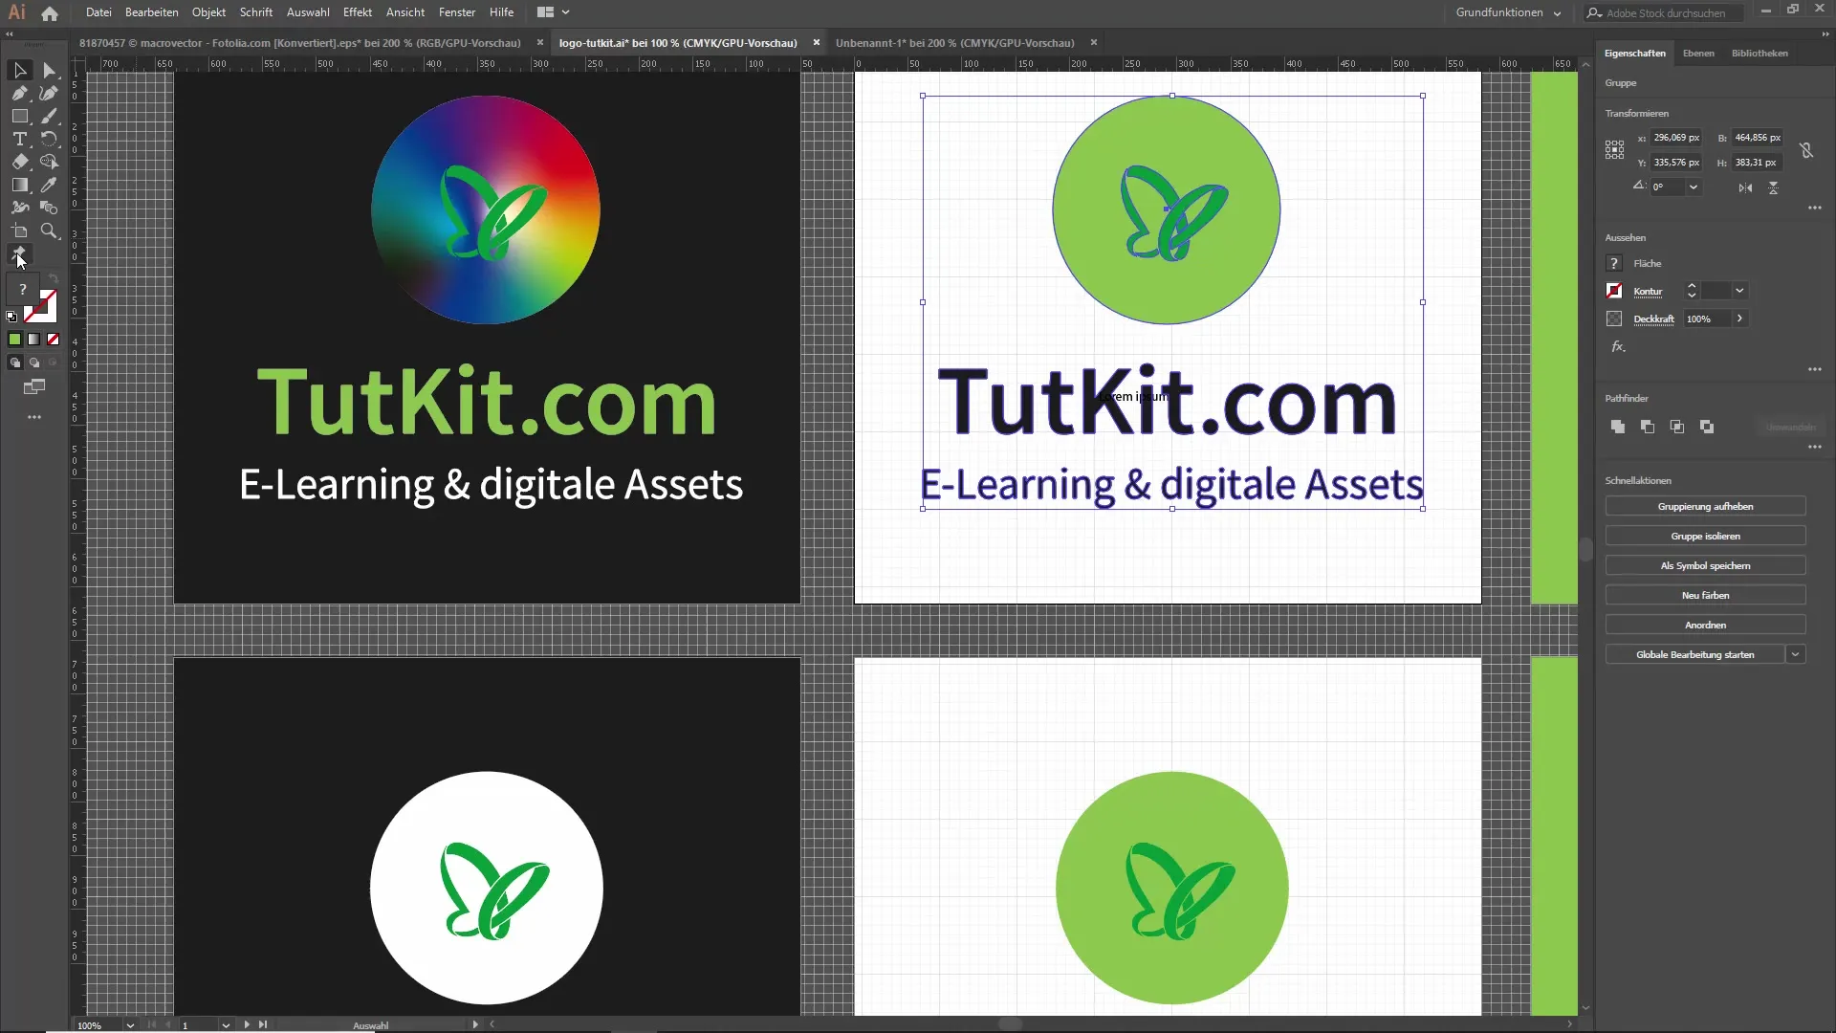Show more Pathfinder options (three dots)

1814,447
